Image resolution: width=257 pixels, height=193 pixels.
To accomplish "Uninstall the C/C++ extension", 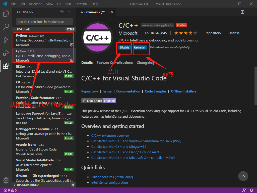I will pos(140,47).
